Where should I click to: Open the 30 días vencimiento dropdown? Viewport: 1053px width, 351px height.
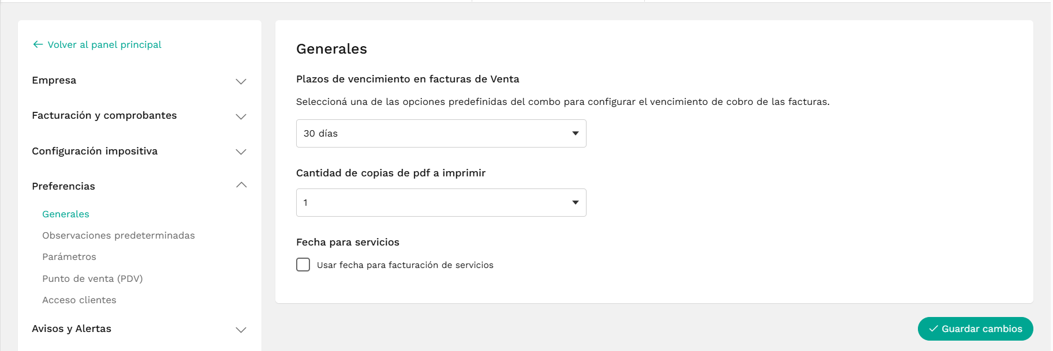click(x=441, y=133)
